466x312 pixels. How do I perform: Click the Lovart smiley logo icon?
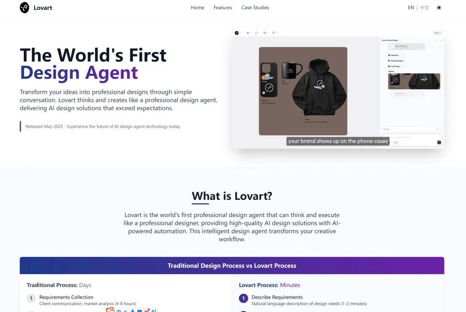pyautogui.click(x=24, y=8)
